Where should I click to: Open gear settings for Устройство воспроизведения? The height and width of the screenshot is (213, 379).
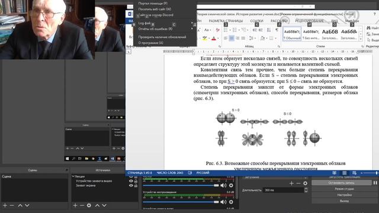click(231, 202)
